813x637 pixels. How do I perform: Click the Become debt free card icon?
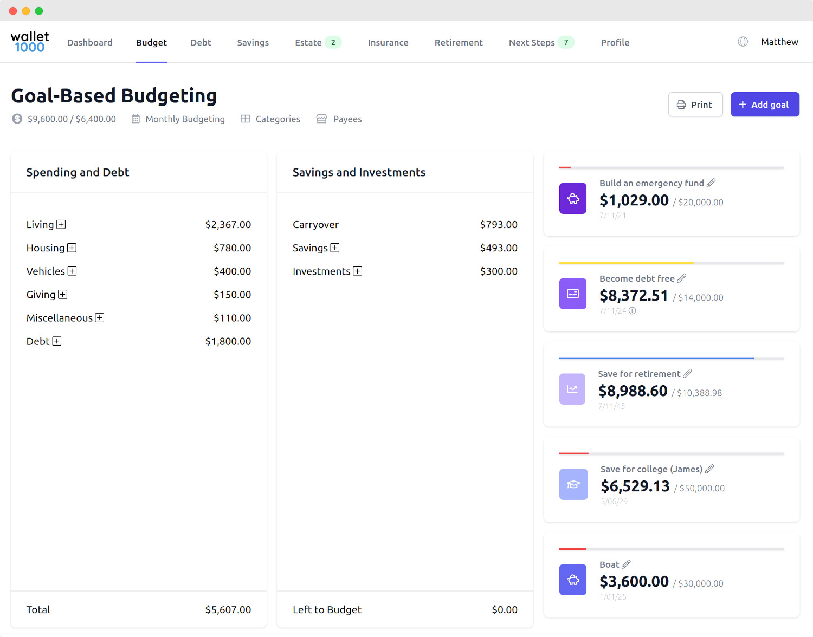[x=573, y=294]
